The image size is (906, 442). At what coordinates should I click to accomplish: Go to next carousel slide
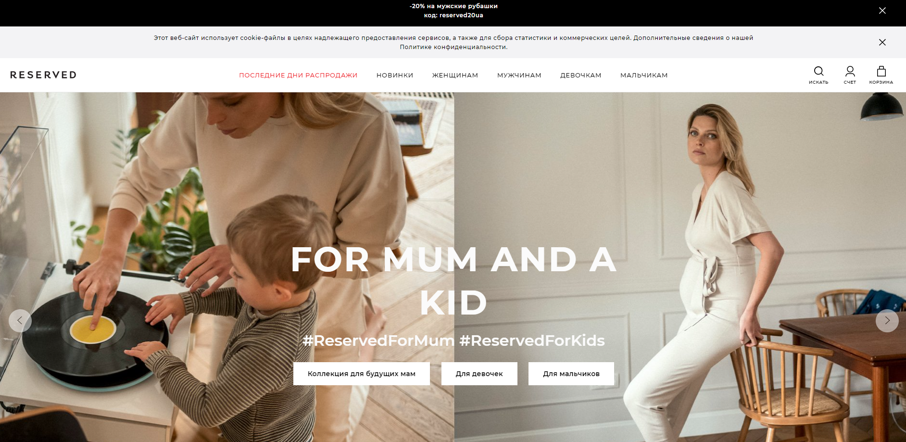coord(887,320)
